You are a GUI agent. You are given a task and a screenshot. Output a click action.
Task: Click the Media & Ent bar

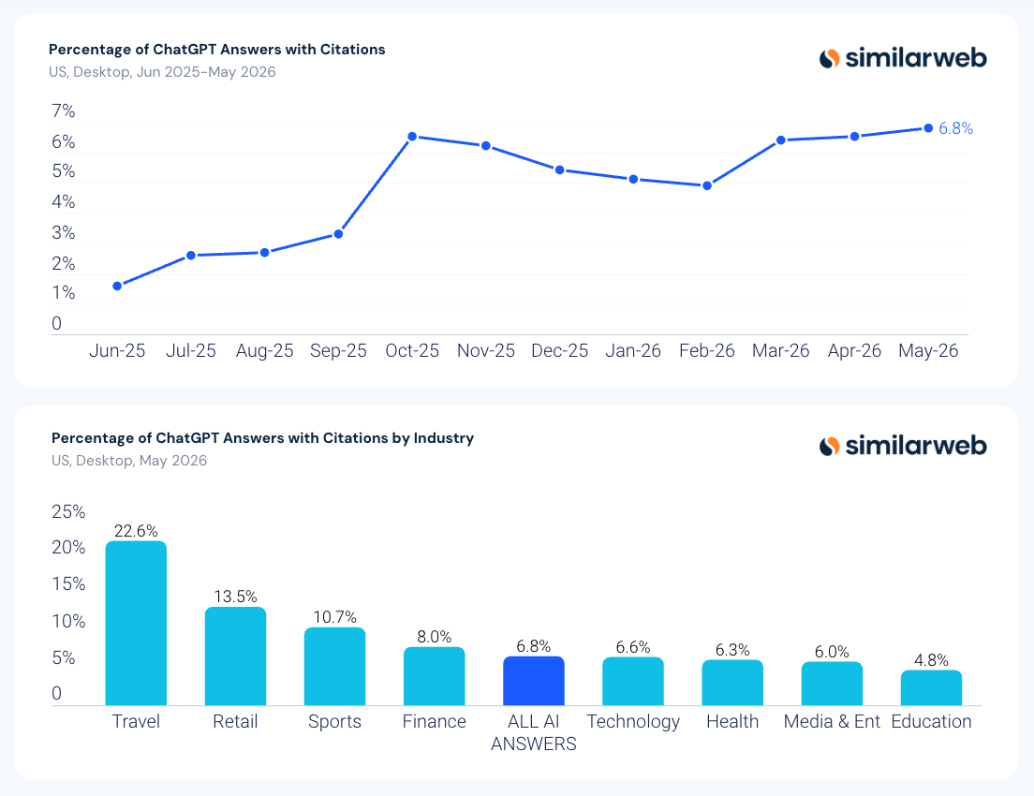(833, 684)
